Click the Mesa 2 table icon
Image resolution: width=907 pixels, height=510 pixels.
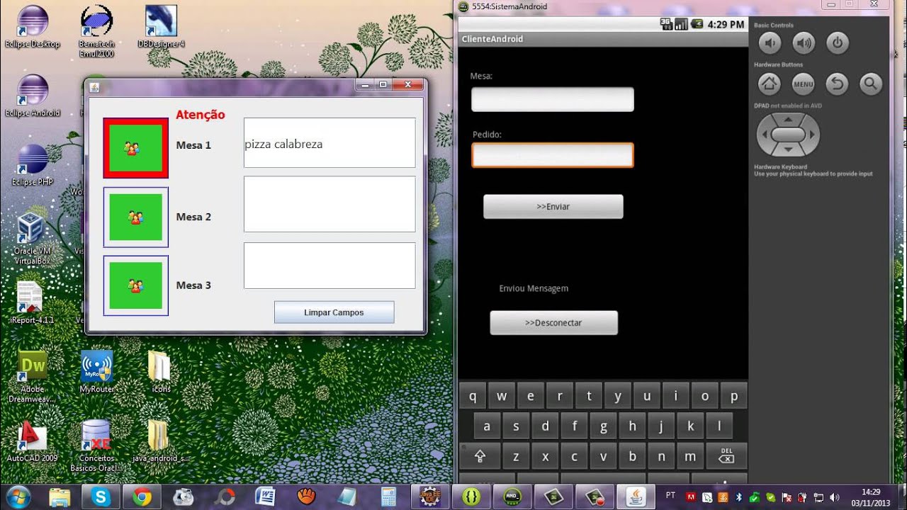(135, 217)
